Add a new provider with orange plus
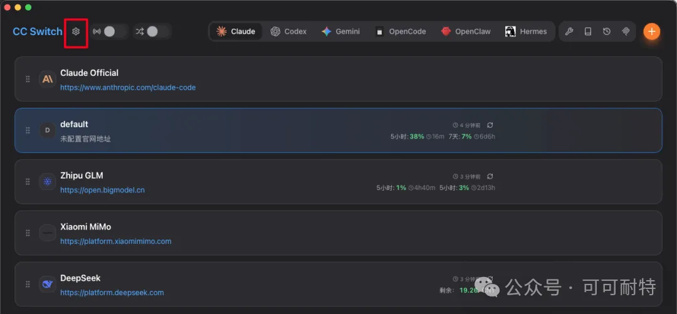677x314 pixels. [x=651, y=31]
